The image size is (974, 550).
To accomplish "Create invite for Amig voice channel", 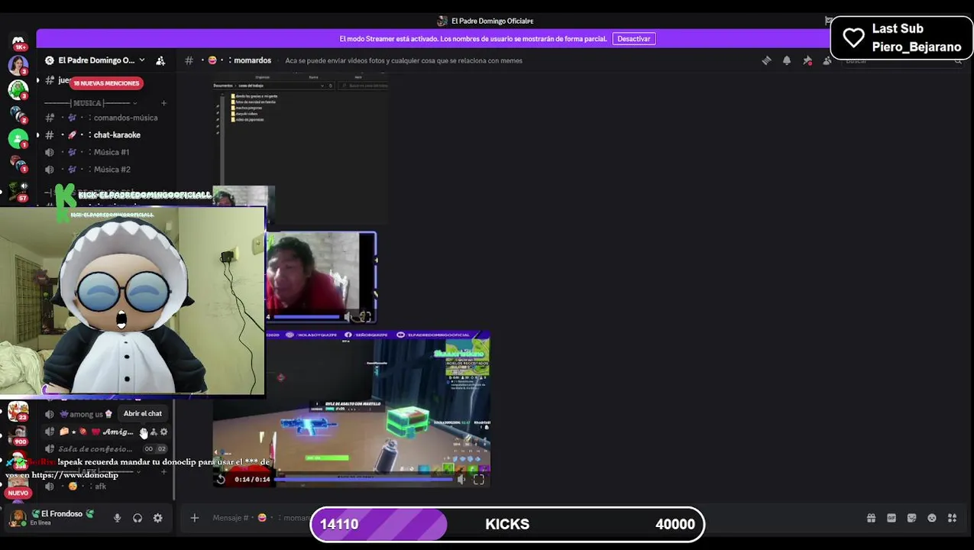I will click(x=154, y=432).
